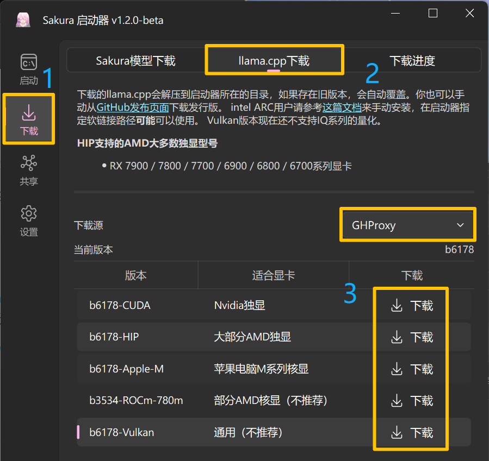Open the 启动 (Launch) sidebar page
Image resolution: width=489 pixels, height=461 pixels.
tap(29, 69)
